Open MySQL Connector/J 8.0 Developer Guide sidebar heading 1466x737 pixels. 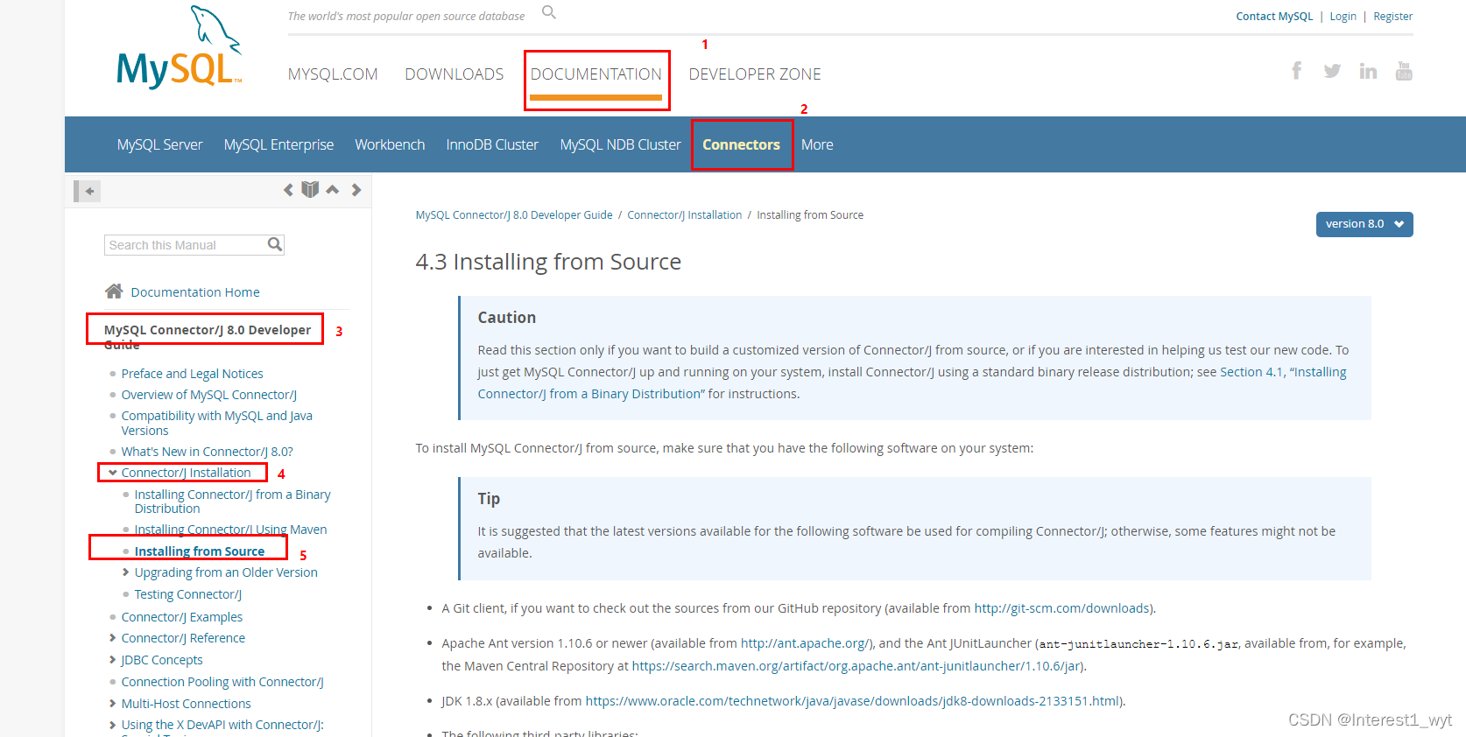[x=208, y=337]
